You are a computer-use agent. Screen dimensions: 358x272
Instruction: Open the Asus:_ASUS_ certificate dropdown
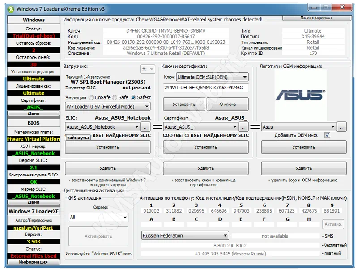click(201, 127)
